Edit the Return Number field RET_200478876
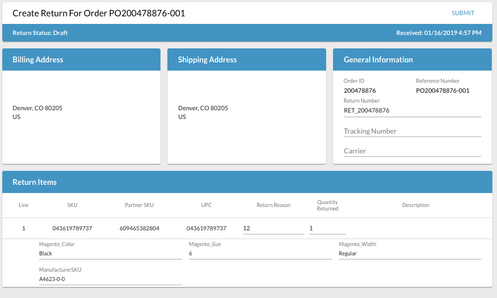 (x=412, y=110)
